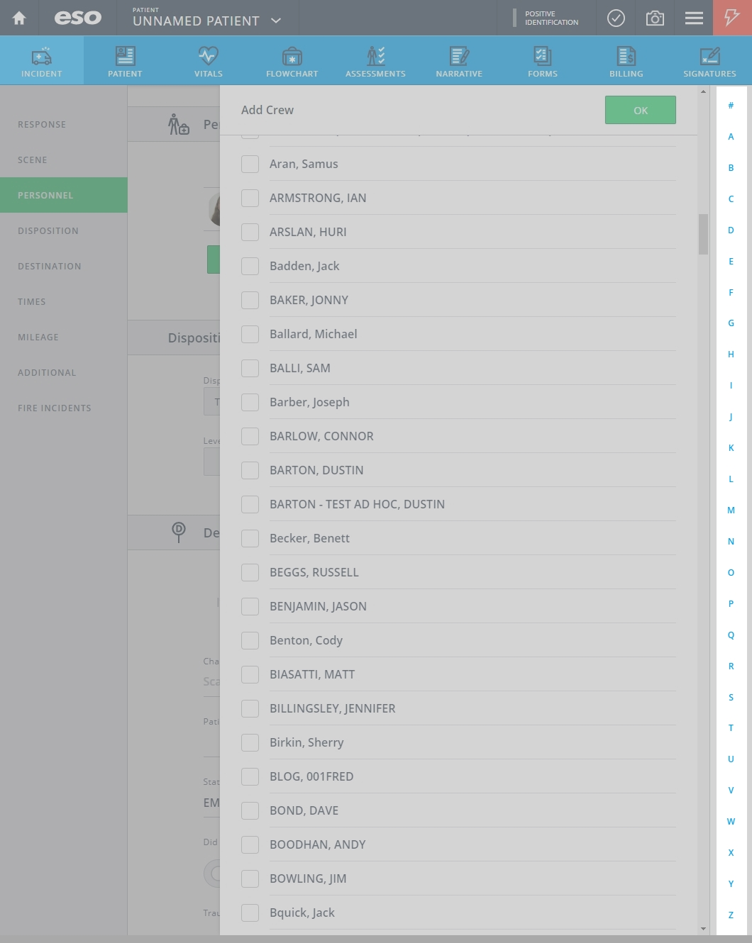Select Fire Incidents in the sidebar
Image resolution: width=752 pixels, height=943 pixels.
(64, 408)
